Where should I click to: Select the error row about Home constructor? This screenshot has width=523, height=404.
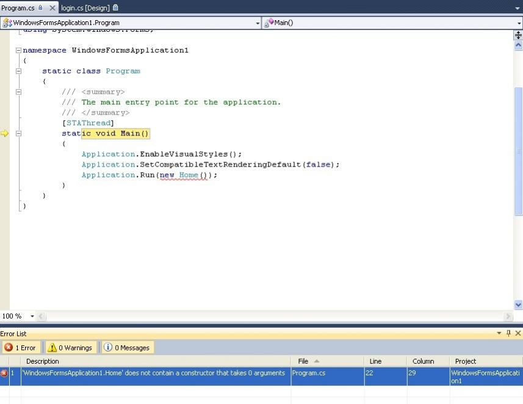[261, 377]
